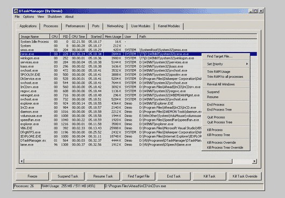
Task: Sort by CPU column header
Action: click(x=54, y=36)
